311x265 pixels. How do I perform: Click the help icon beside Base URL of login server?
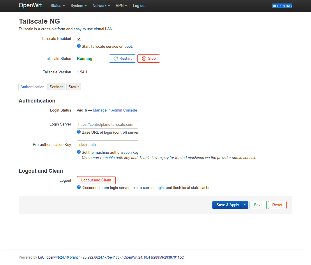pyautogui.click(x=79, y=132)
